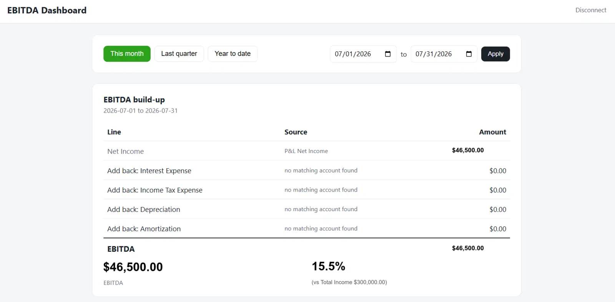The height and width of the screenshot is (302, 615).
Task: Click the 15.5% margin figure
Action: pyautogui.click(x=329, y=266)
